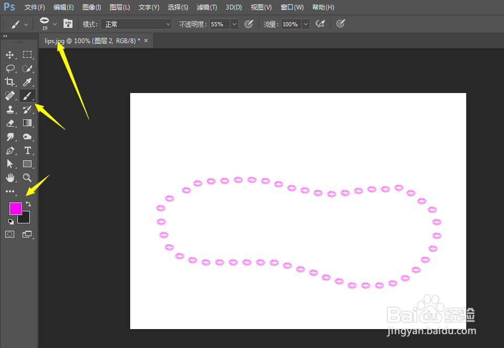The width and height of the screenshot is (504, 348).
Task: Expand the opacity slider arrow
Action: pyautogui.click(x=234, y=24)
